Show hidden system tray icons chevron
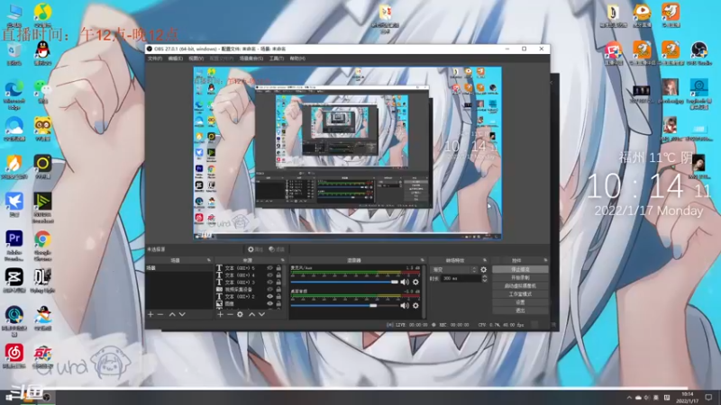 coord(629,398)
